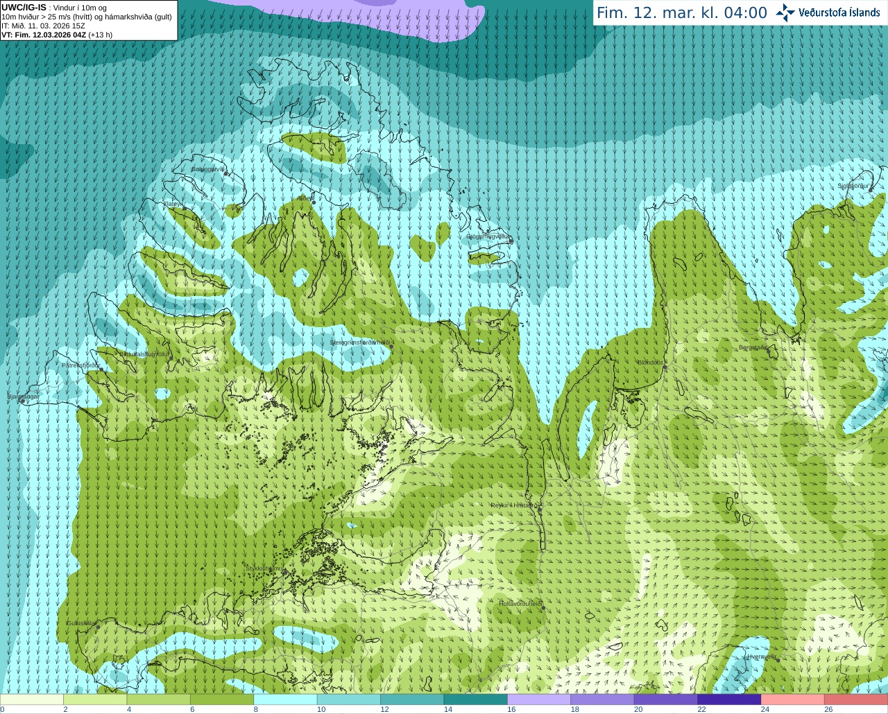Click the Veðurstofa Íslands logo
The image size is (888, 714).
click(x=828, y=12)
